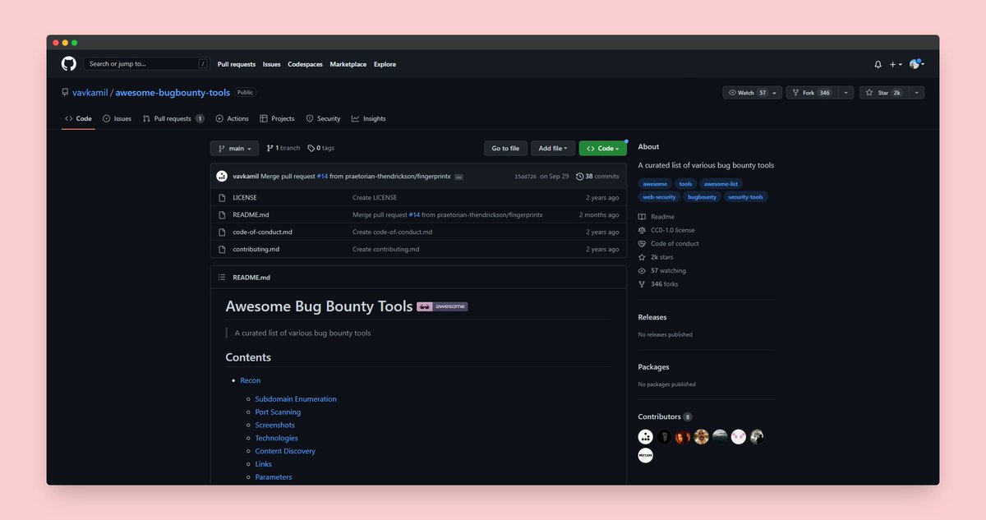The height and width of the screenshot is (520, 986).
Task: Click the awesome badge in README heading
Action: [442, 306]
